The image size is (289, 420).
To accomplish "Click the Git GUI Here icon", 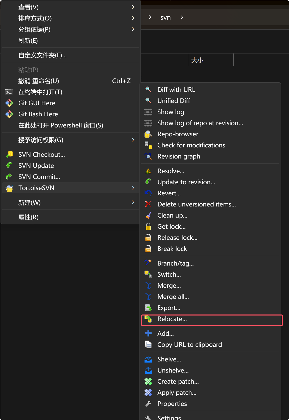I will [x=9, y=103].
